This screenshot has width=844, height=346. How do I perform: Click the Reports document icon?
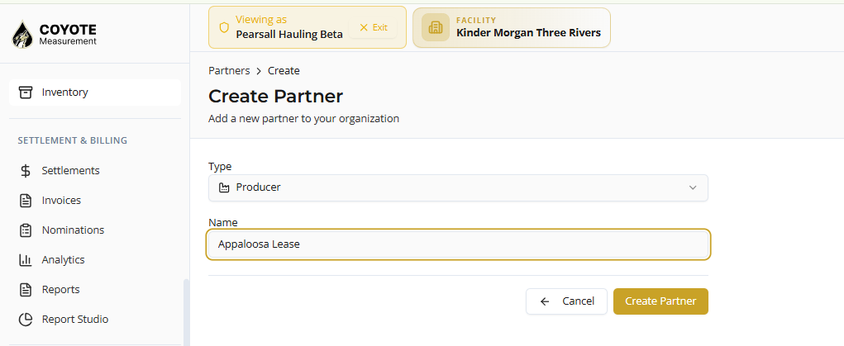26,290
